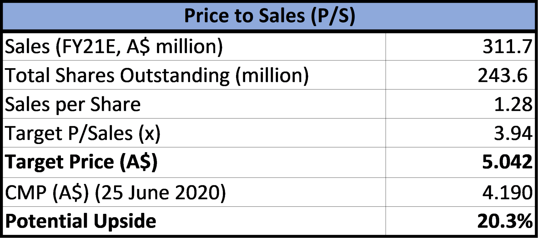This screenshot has height=238, width=538.
Task: Click the Sales (FY21E, A$ million) label
Action: coord(114,47)
